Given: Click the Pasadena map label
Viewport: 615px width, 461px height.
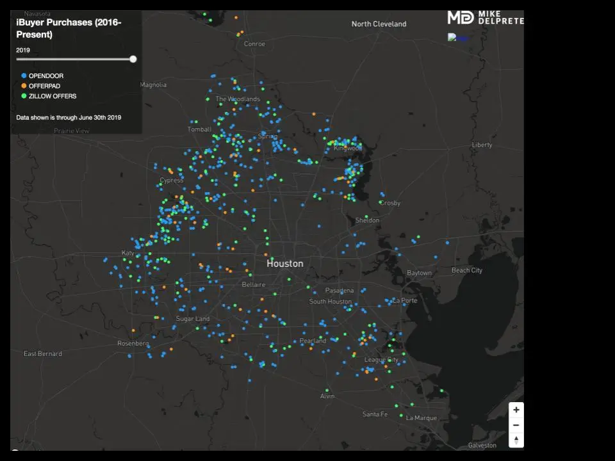Looking at the screenshot, I should click(340, 291).
